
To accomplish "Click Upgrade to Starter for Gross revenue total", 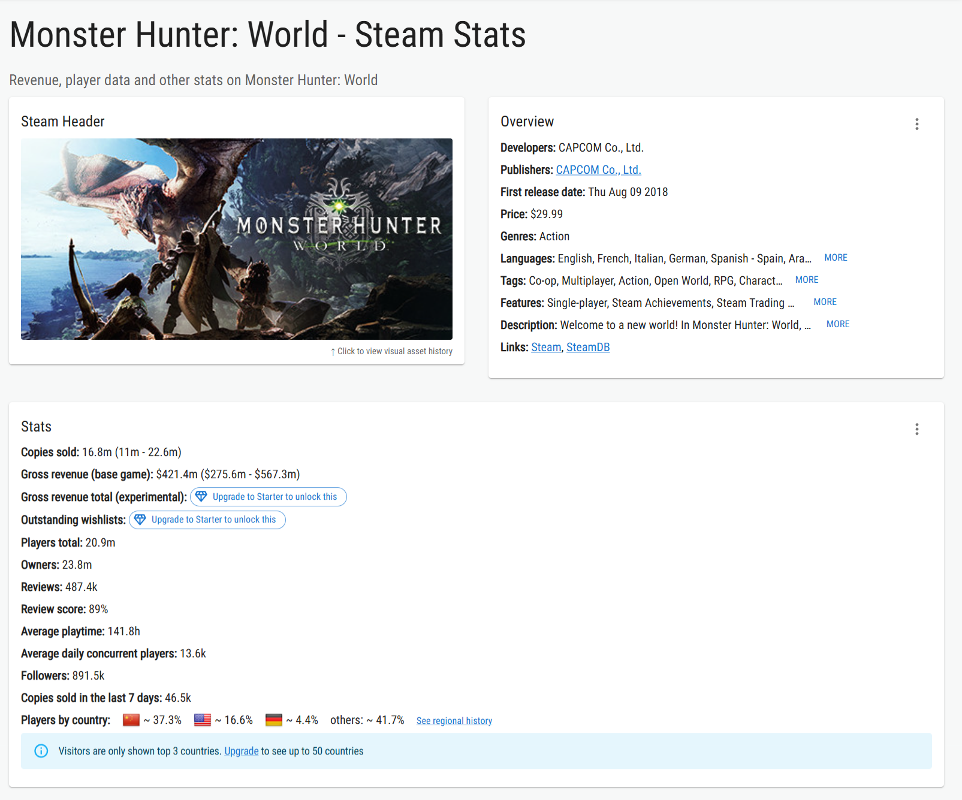I will tap(269, 497).
